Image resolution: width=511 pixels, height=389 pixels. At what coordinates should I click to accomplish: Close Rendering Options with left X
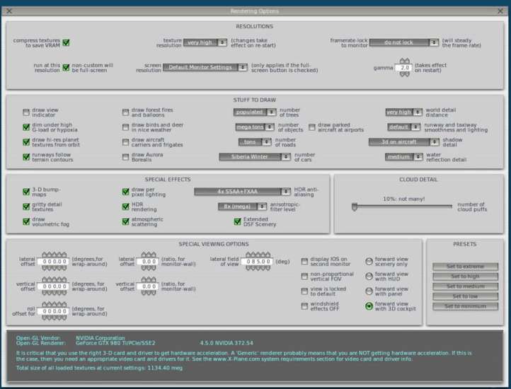[x=9, y=11]
